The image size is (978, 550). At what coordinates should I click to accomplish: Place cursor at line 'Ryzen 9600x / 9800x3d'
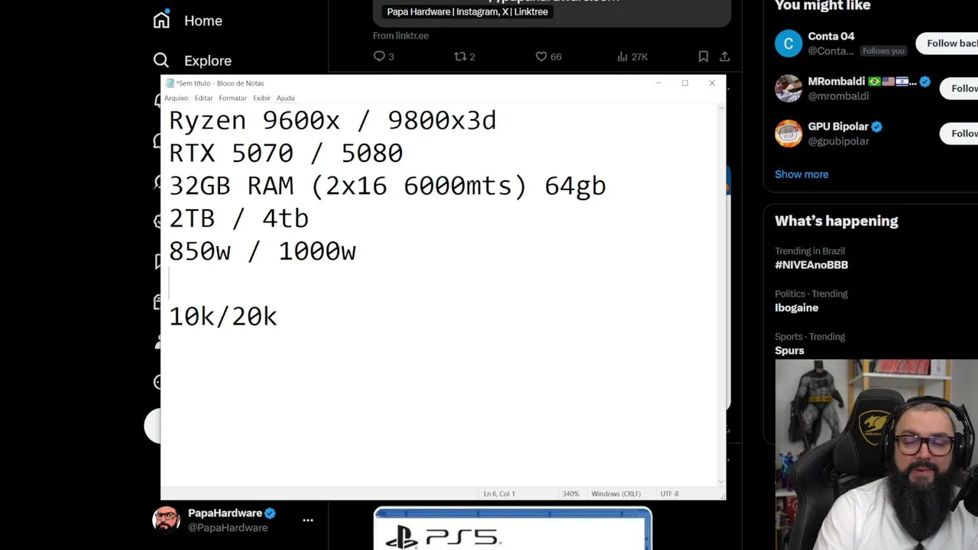tap(332, 121)
